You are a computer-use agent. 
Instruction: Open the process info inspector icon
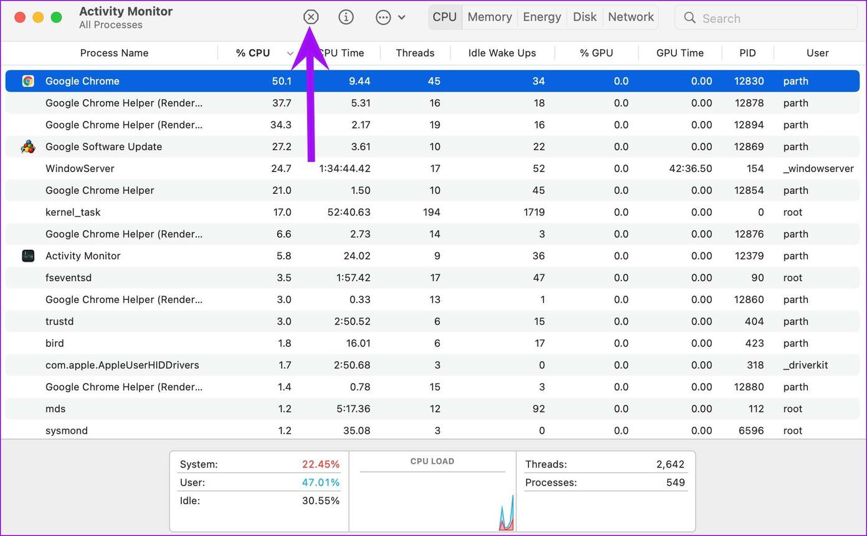346,17
